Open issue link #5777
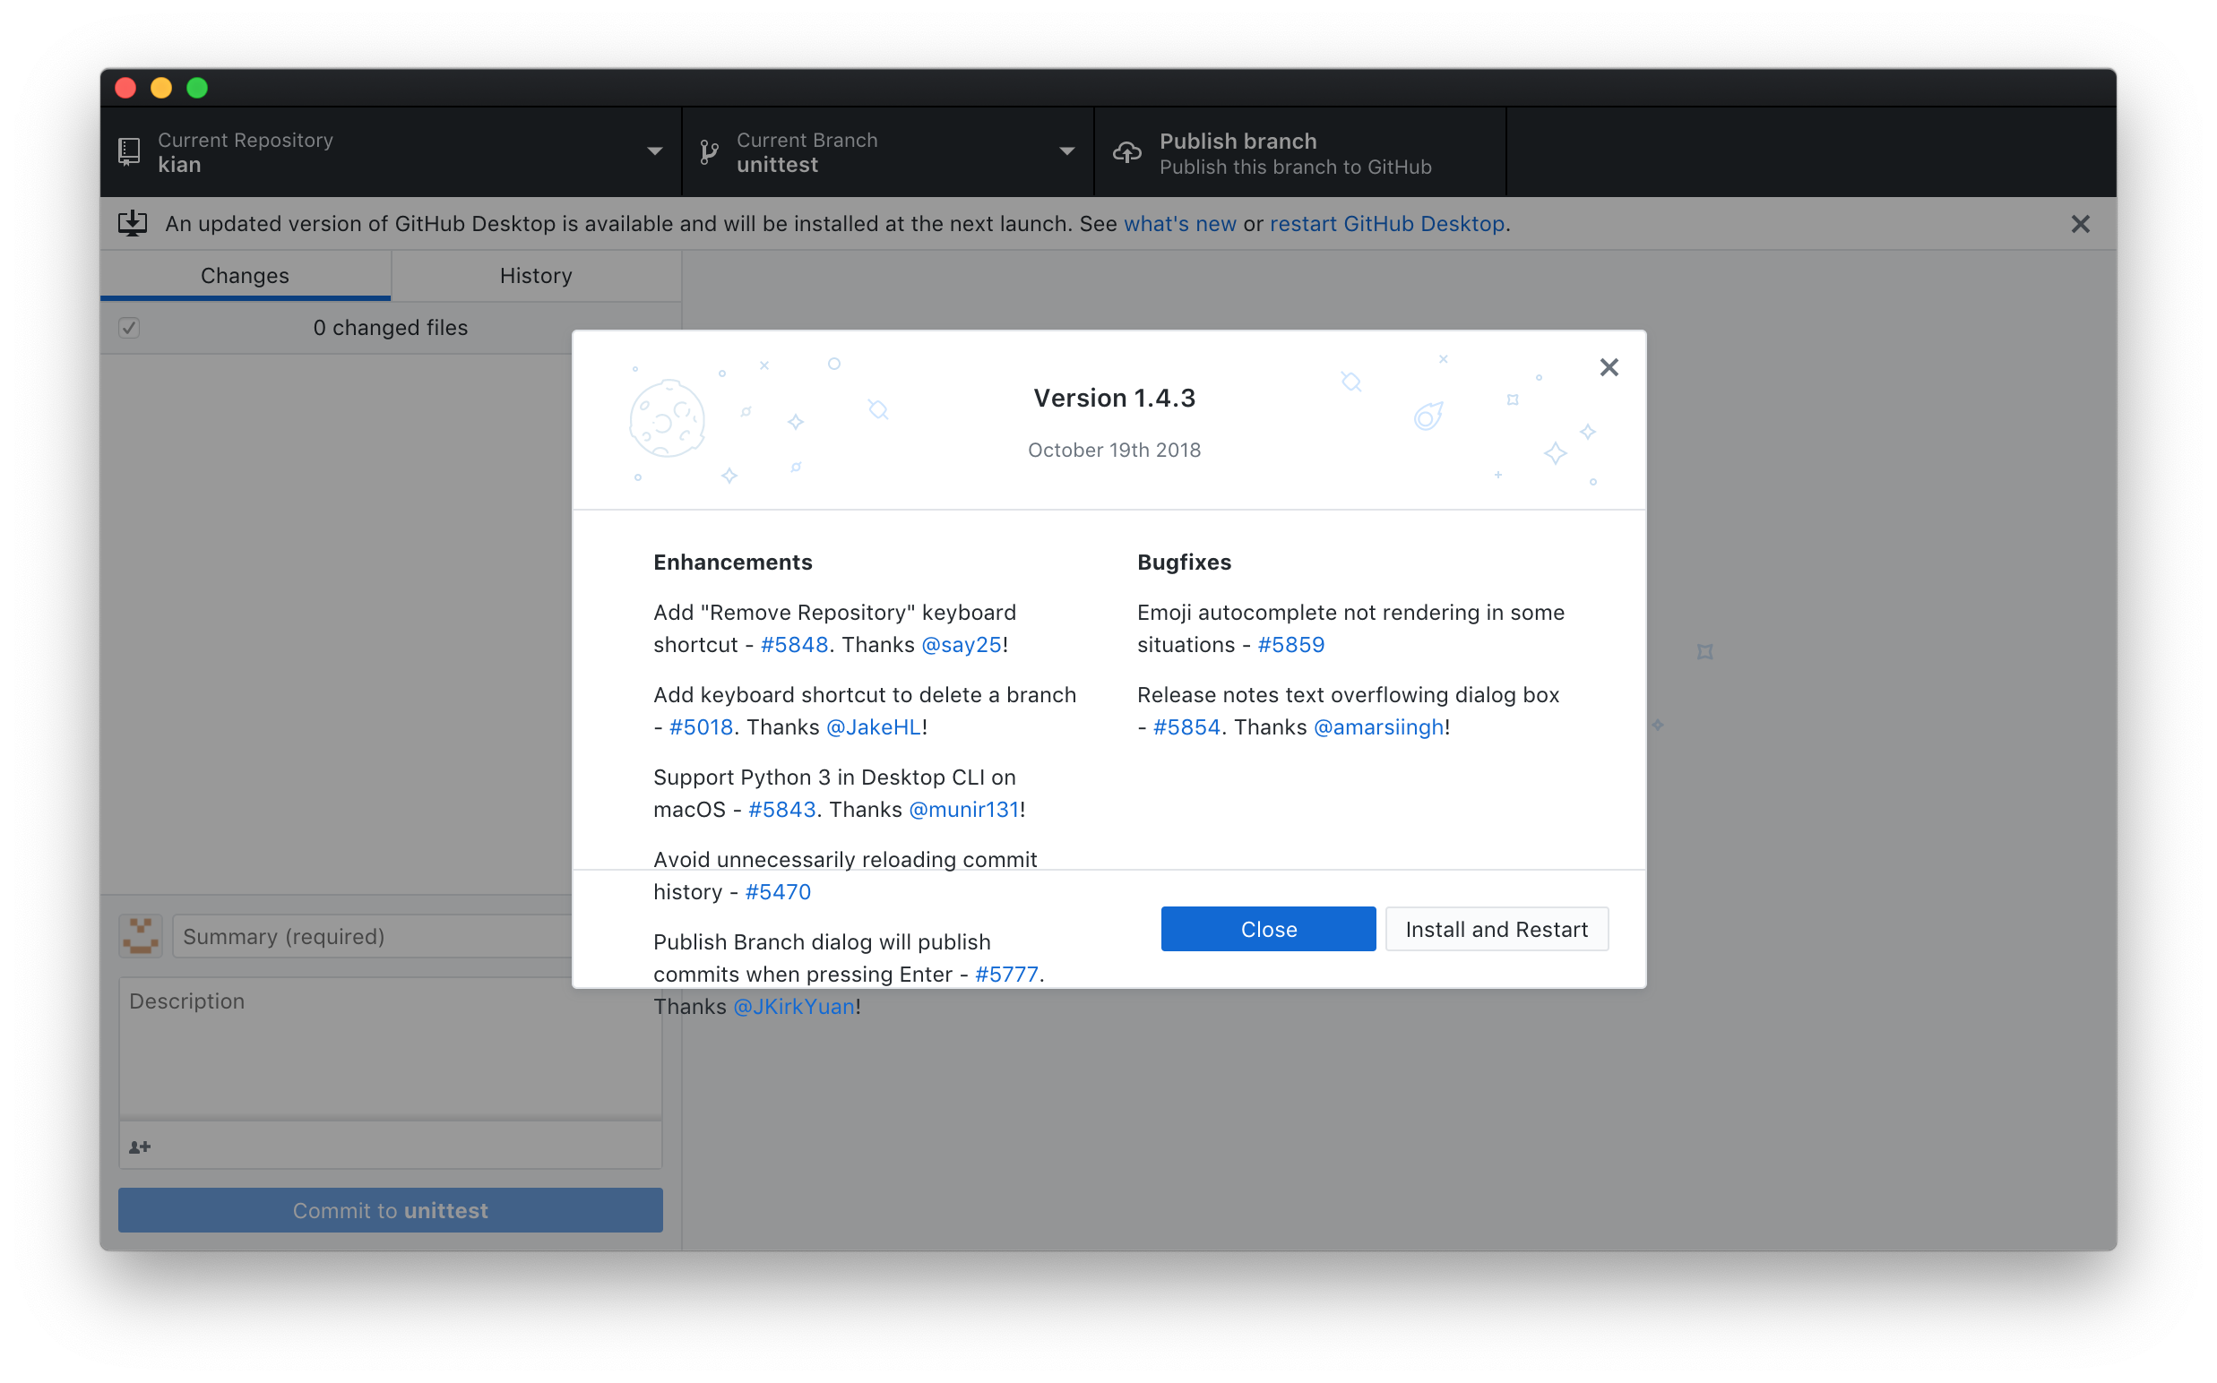Viewport: 2217px width, 1383px height. click(x=1006, y=975)
